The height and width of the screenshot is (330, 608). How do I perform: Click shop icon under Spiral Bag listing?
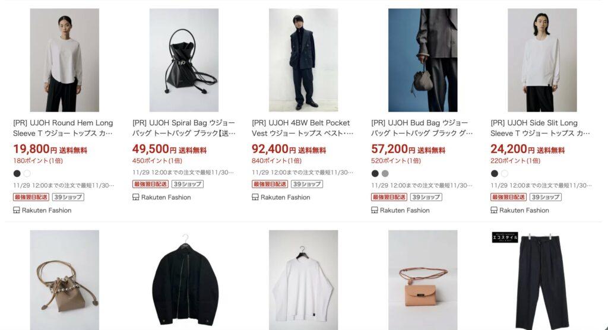point(136,197)
